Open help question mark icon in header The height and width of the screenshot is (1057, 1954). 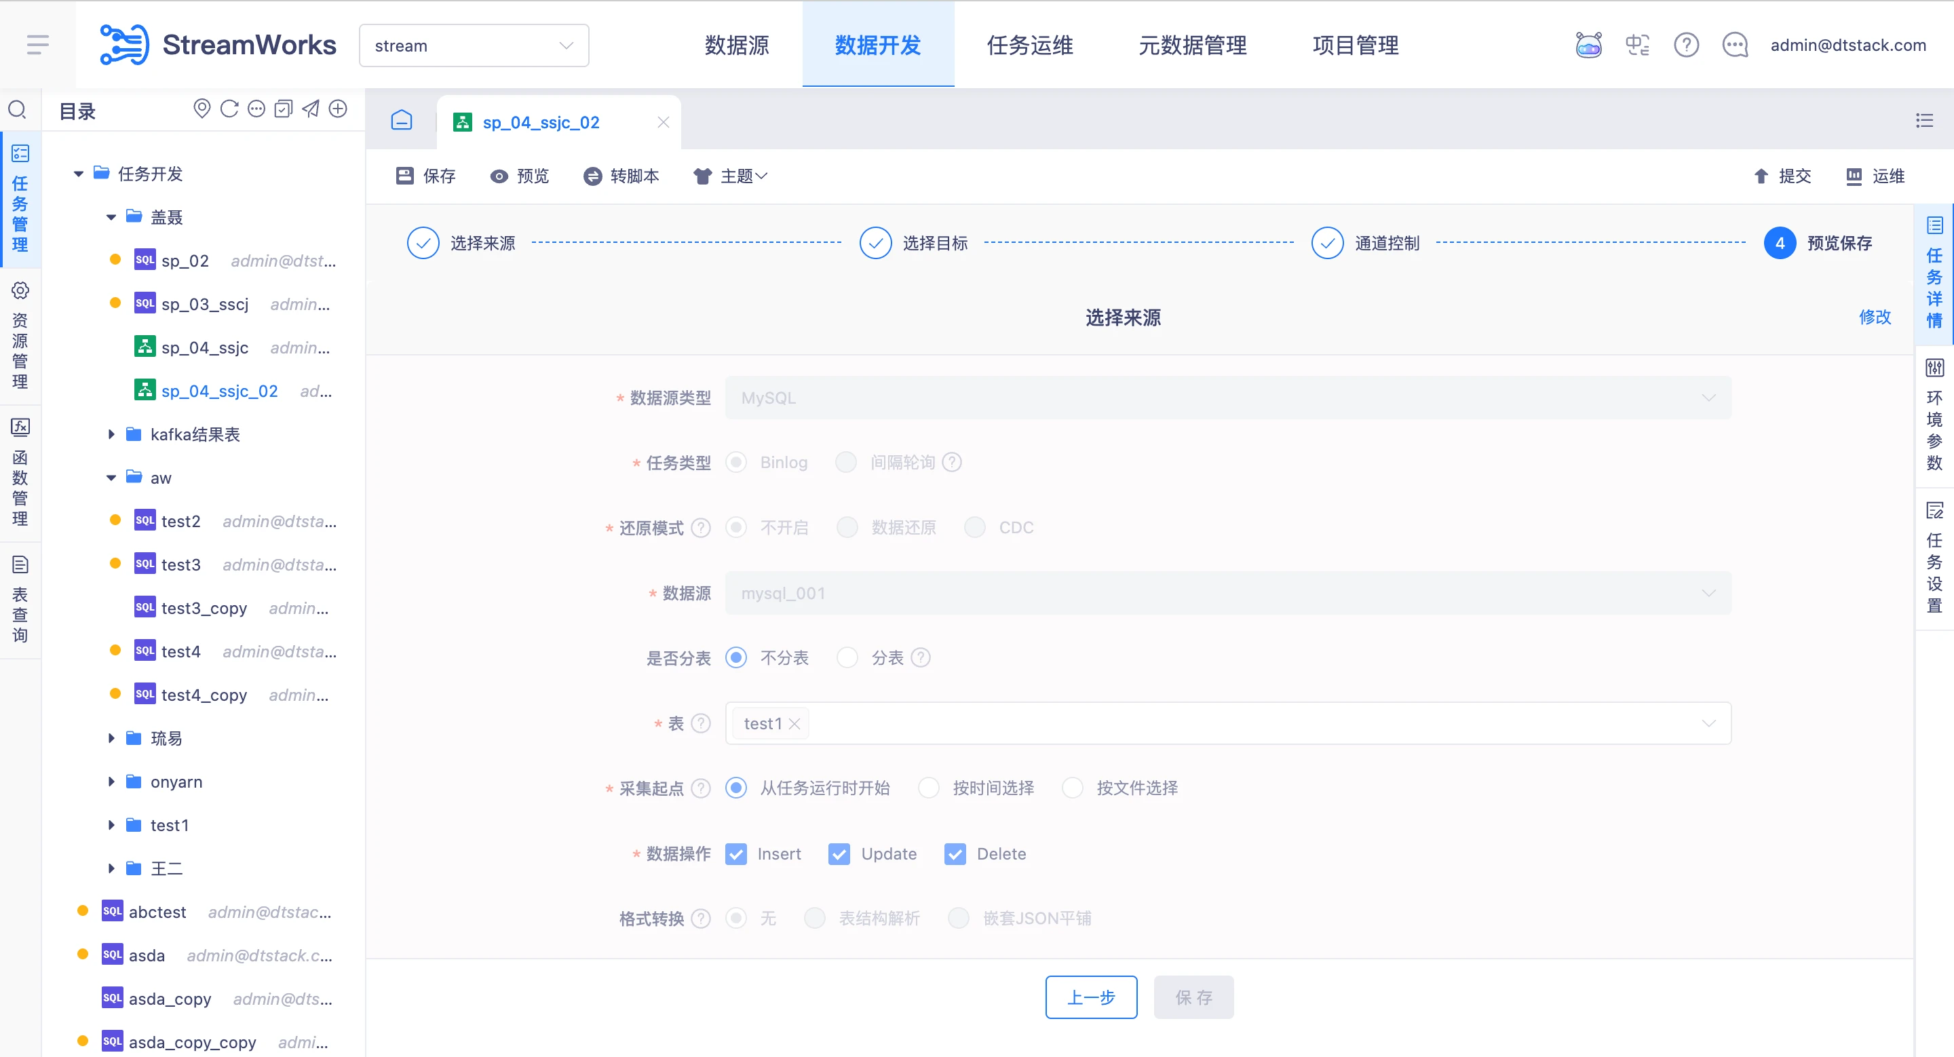(1685, 45)
